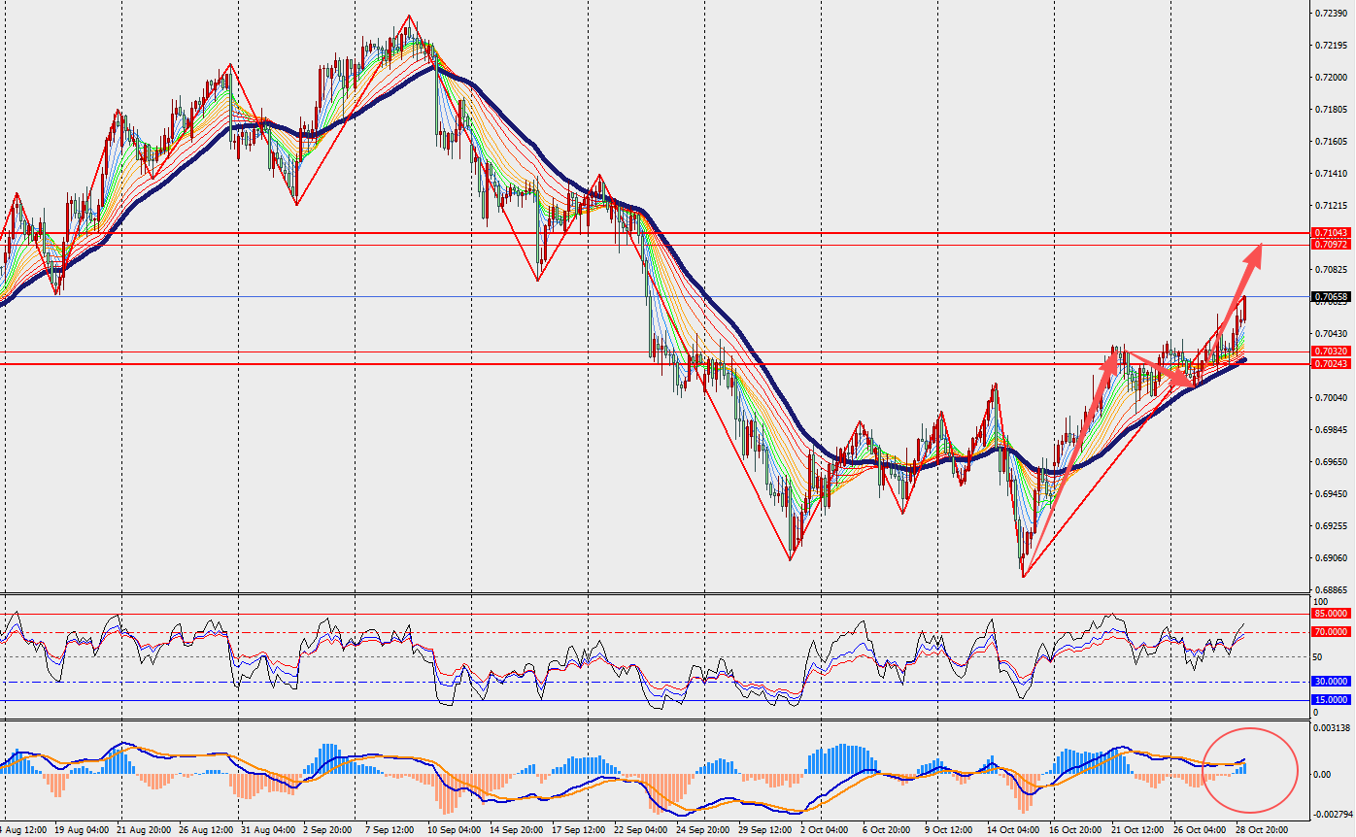
Task: Click the 0.71043 red price level label
Action: [x=1330, y=233]
